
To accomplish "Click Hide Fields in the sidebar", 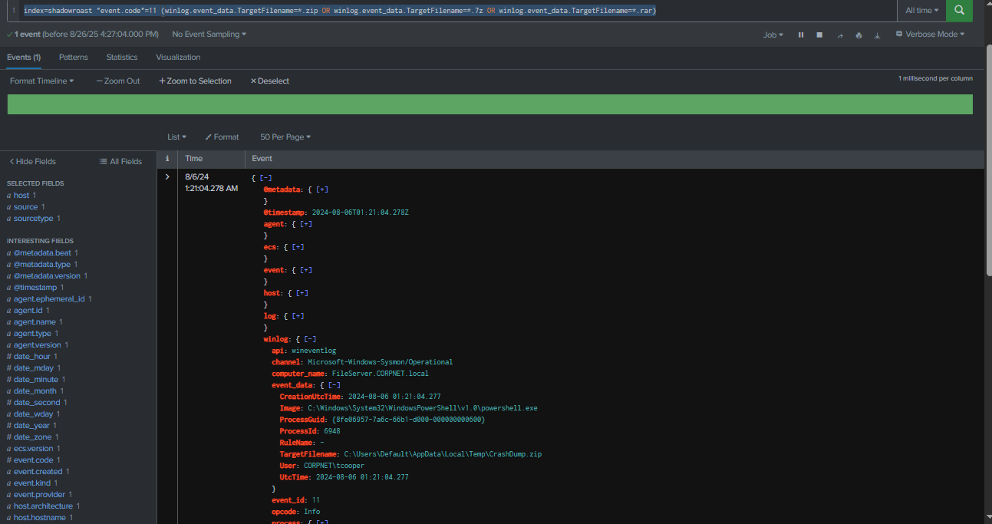I will [32, 162].
